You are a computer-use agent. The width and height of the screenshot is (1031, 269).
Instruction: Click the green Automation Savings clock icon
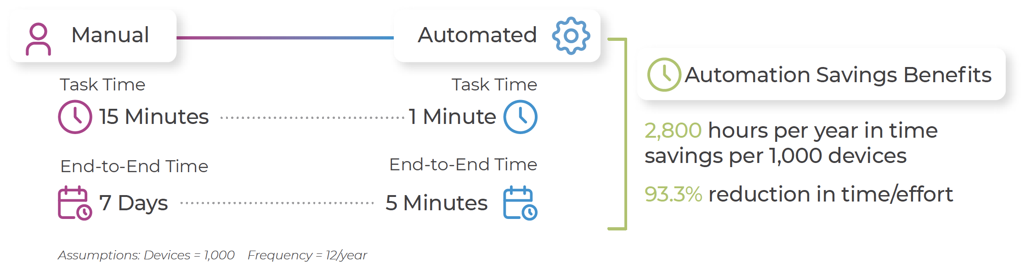[664, 74]
